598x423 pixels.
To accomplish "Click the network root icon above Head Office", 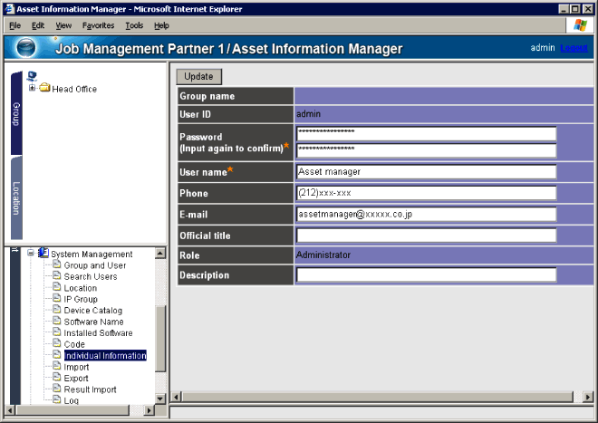I will pyautogui.click(x=33, y=76).
